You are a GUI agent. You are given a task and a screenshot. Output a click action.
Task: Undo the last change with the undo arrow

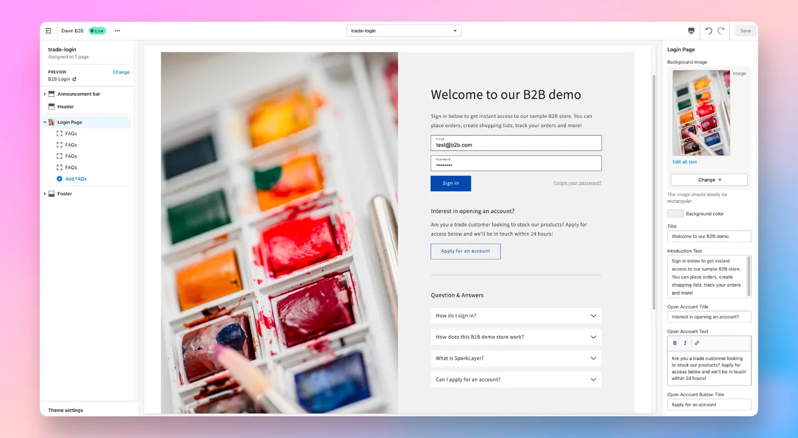point(709,30)
